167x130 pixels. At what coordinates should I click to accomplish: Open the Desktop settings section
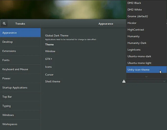pos(20,42)
